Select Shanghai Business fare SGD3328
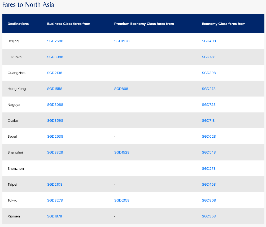This screenshot has width=266, height=227. tap(55, 152)
